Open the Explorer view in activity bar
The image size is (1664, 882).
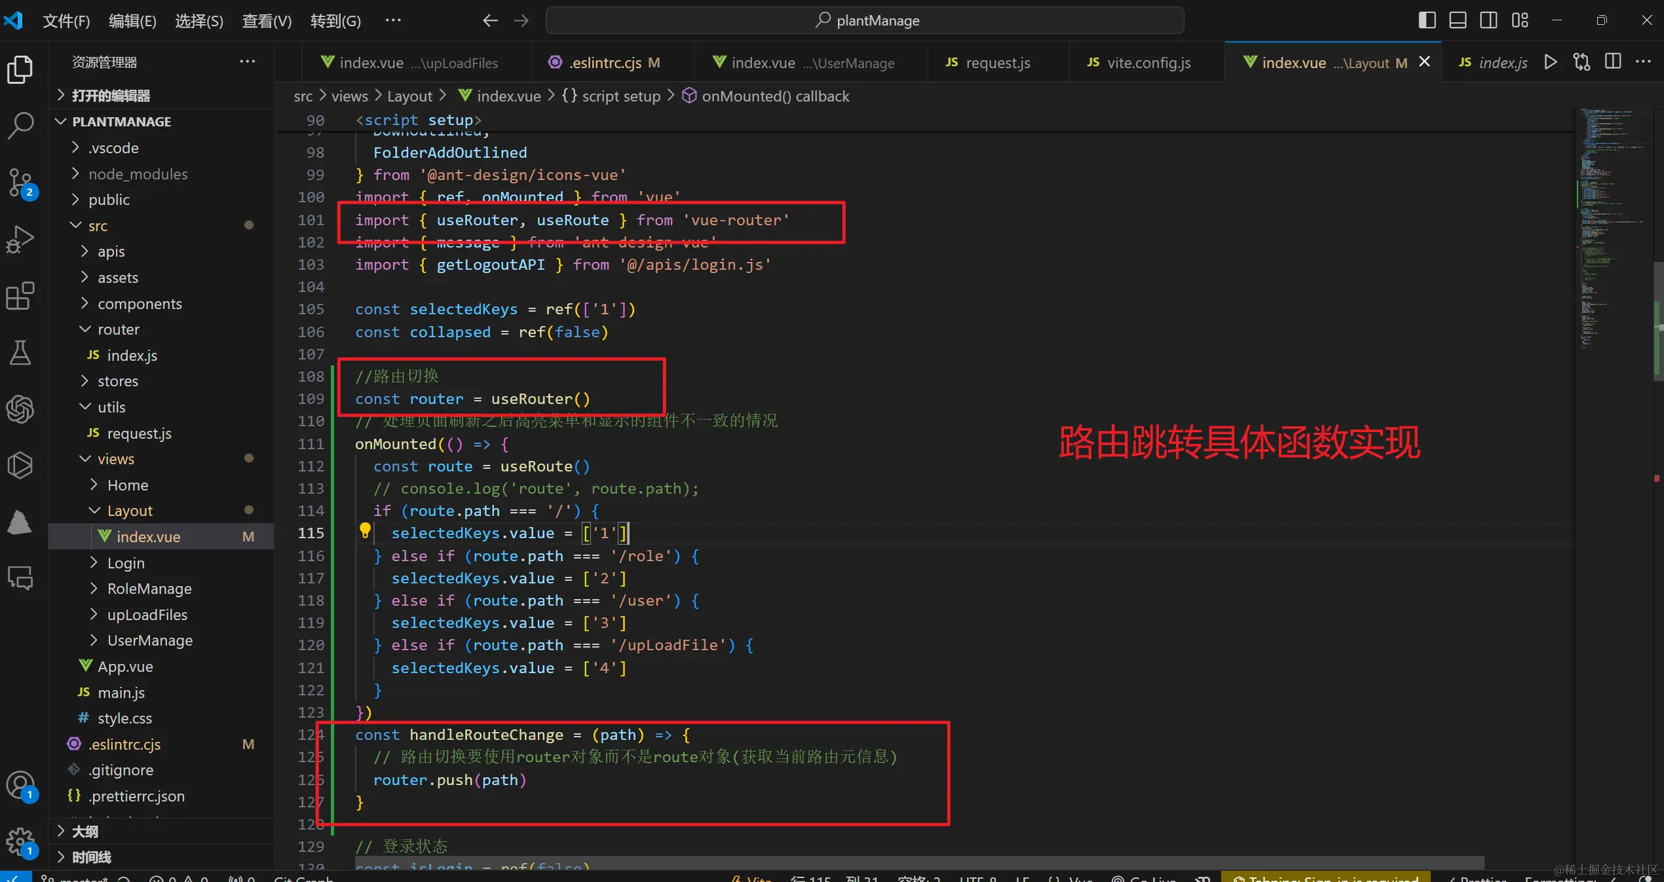20,69
